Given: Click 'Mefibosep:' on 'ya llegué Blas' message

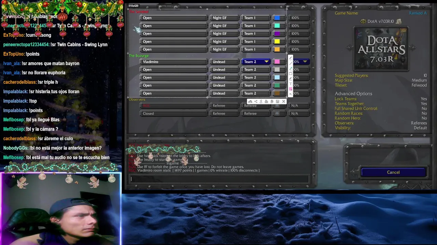Looking at the screenshot, I should pos(14,120).
